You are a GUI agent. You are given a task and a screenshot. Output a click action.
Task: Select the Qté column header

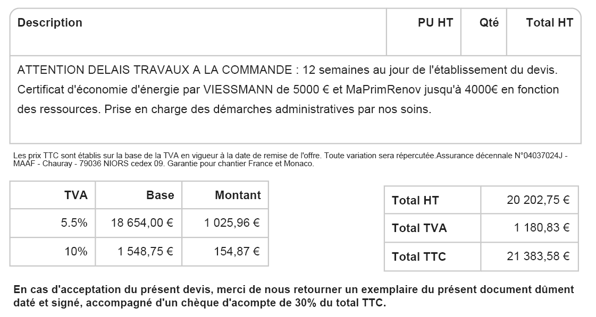[489, 23]
